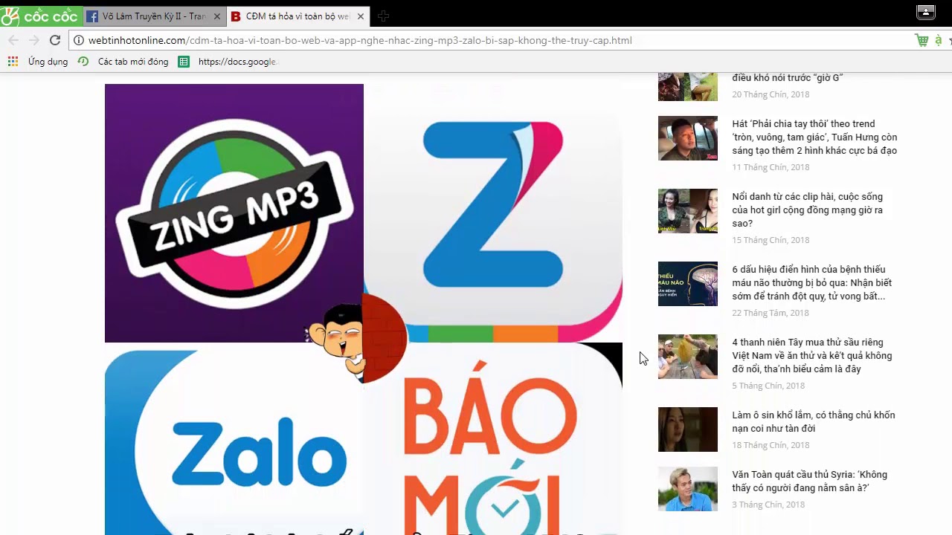View site information icon in address bar
The width and height of the screenshot is (952, 535).
(79, 40)
